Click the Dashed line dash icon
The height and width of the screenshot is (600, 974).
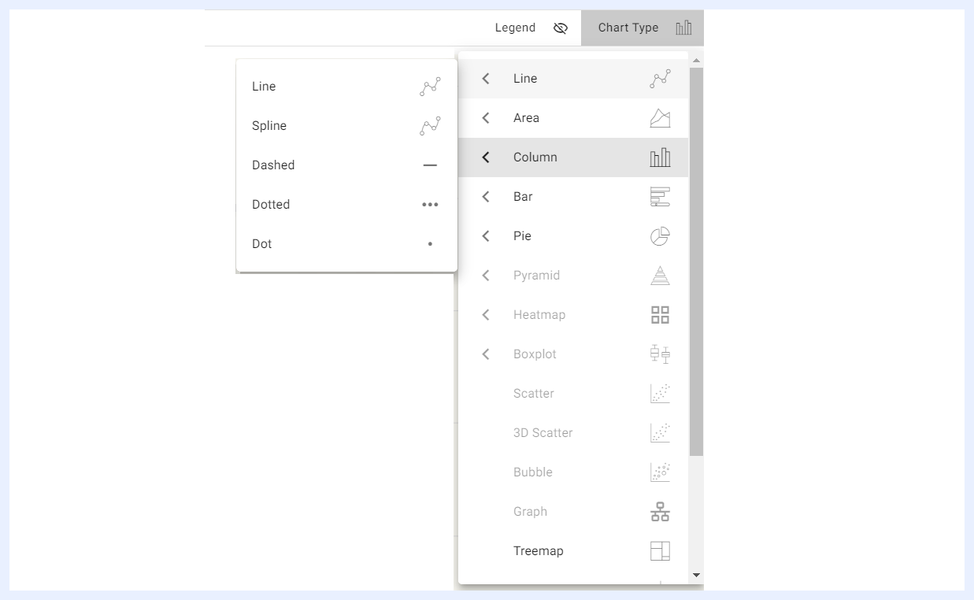click(x=430, y=165)
